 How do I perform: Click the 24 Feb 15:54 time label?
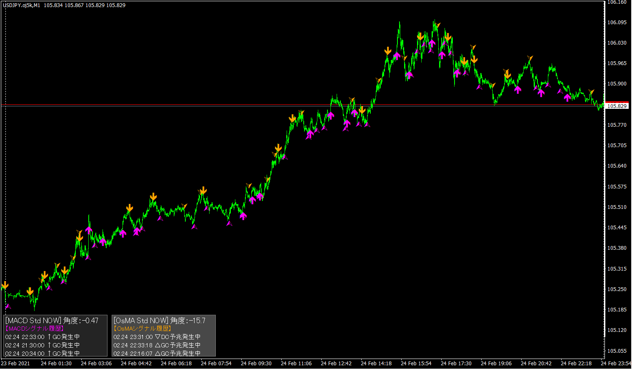(416, 364)
